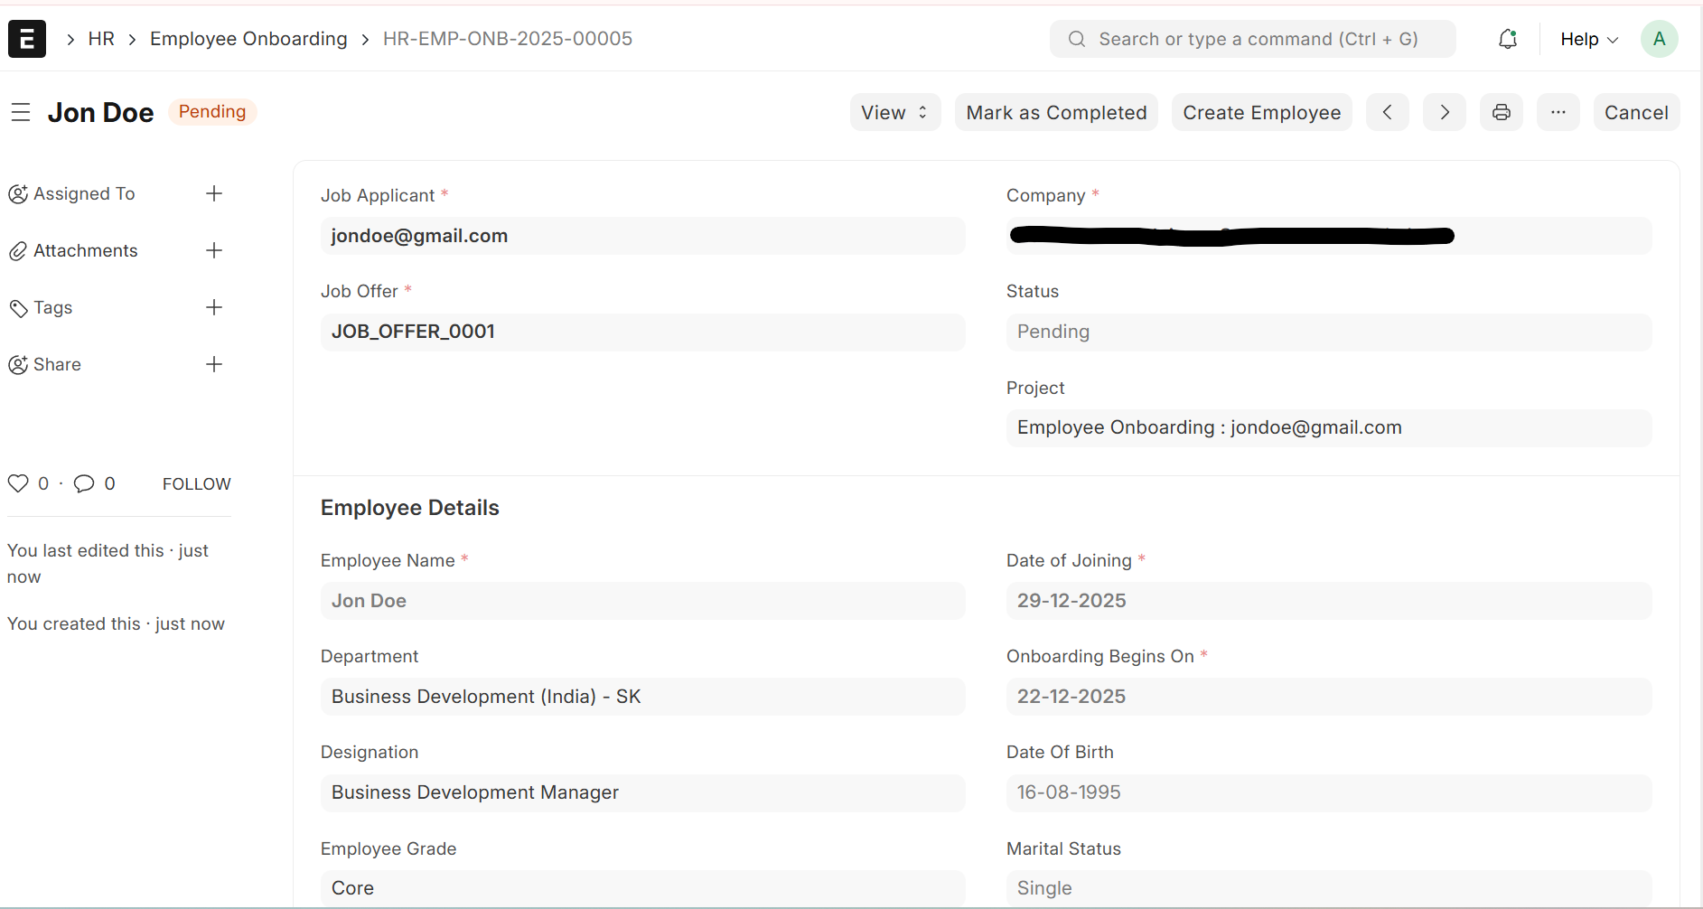The image size is (1703, 909).
Task: Click the app logo home icon
Action: (x=27, y=39)
